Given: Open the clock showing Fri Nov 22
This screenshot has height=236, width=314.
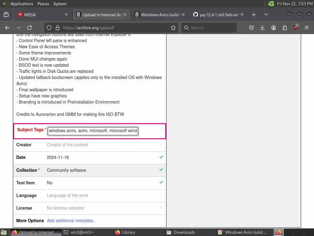Looking at the screenshot, I should [x=295, y=4].
